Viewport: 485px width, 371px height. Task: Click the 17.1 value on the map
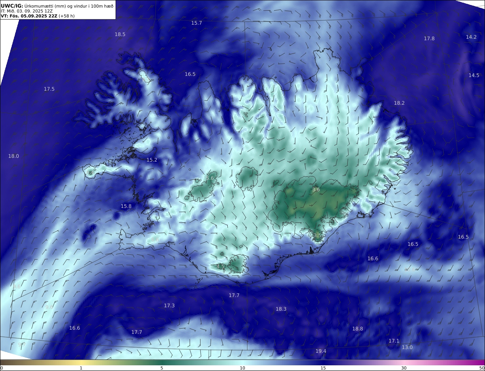394,341
